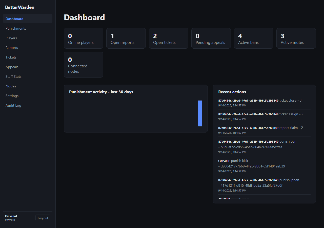Click the Open tickets card

pyautogui.click(x=169, y=38)
